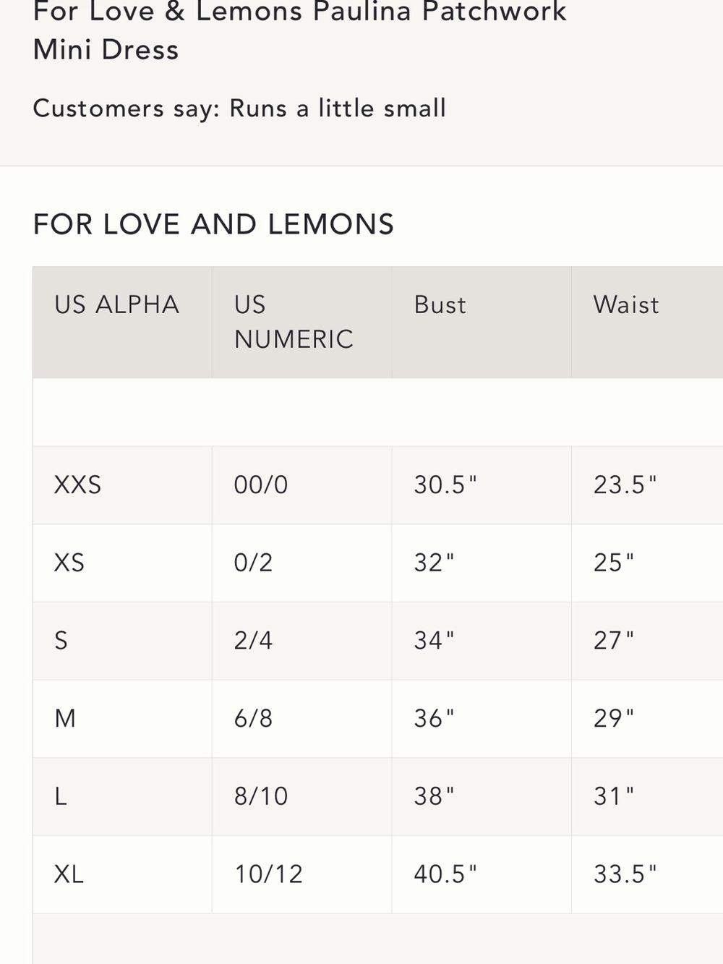Click the 34" bust measurement
The width and height of the screenshot is (723, 964).
point(434,641)
